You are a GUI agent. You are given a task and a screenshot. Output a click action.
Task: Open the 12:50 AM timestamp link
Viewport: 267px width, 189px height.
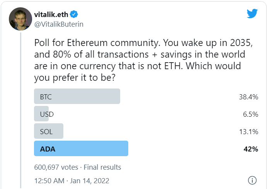tap(49, 180)
